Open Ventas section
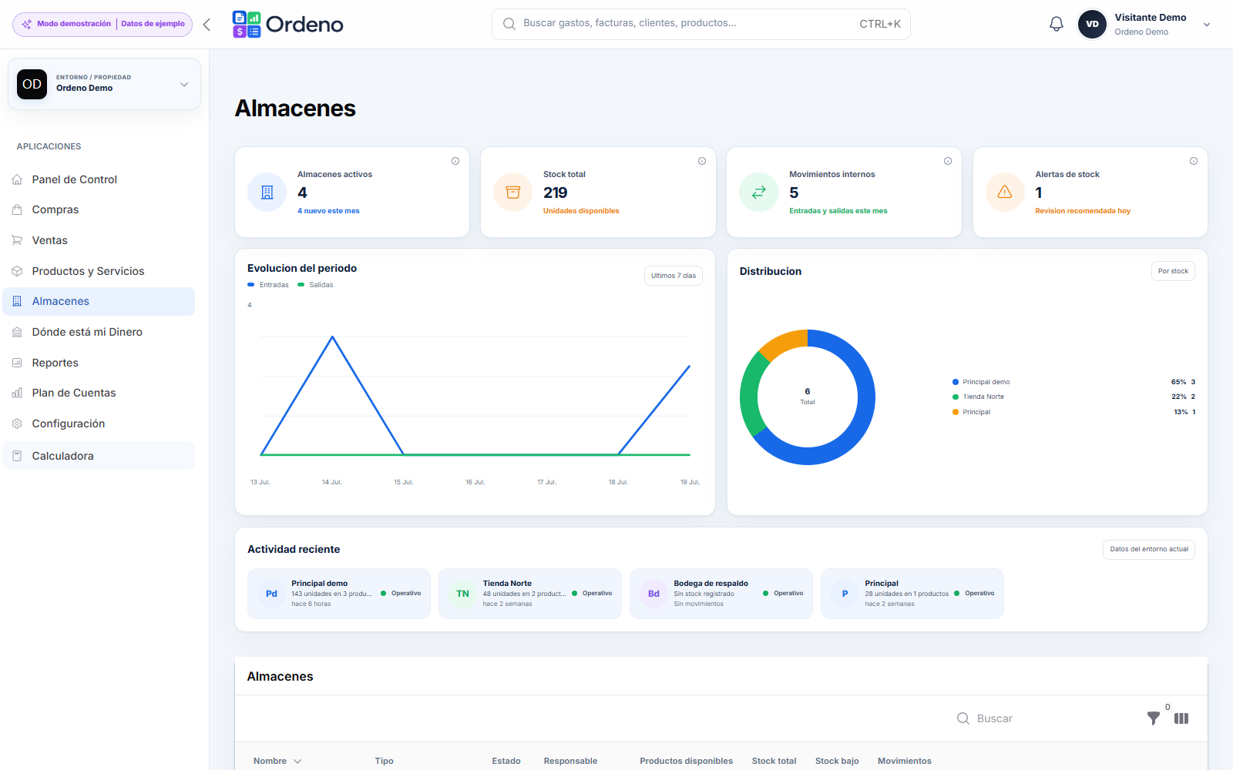Image resolution: width=1233 pixels, height=770 pixels. point(99,240)
